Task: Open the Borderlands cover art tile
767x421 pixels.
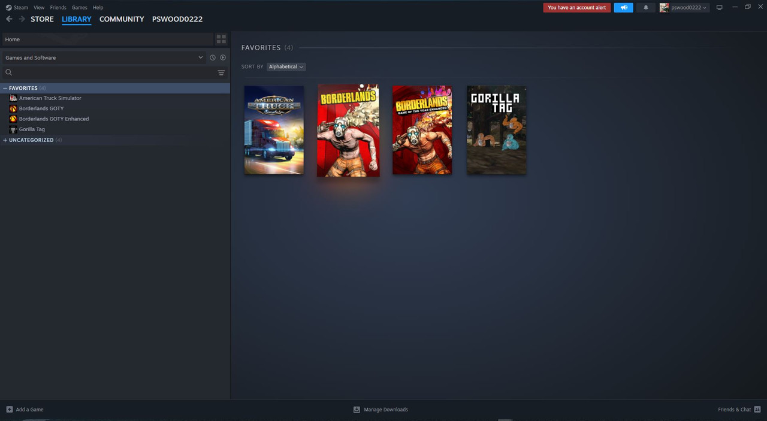Action: pos(348,131)
